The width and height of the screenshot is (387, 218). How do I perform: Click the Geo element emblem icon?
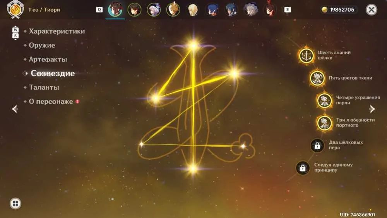(15, 9)
